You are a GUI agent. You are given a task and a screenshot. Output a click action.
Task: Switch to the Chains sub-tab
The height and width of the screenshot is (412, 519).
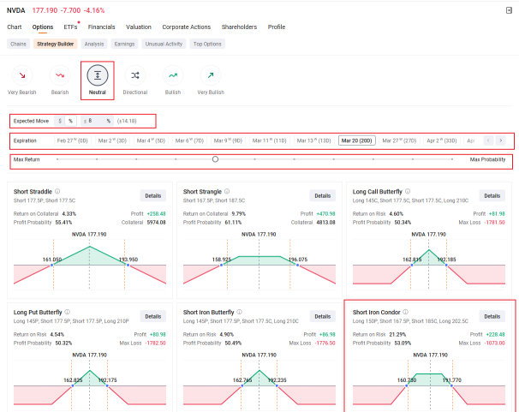18,44
